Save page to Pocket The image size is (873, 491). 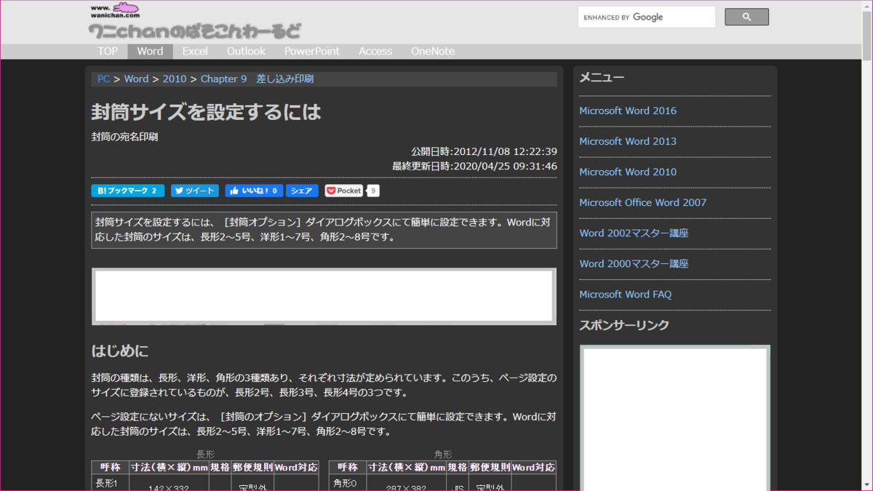tap(344, 191)
